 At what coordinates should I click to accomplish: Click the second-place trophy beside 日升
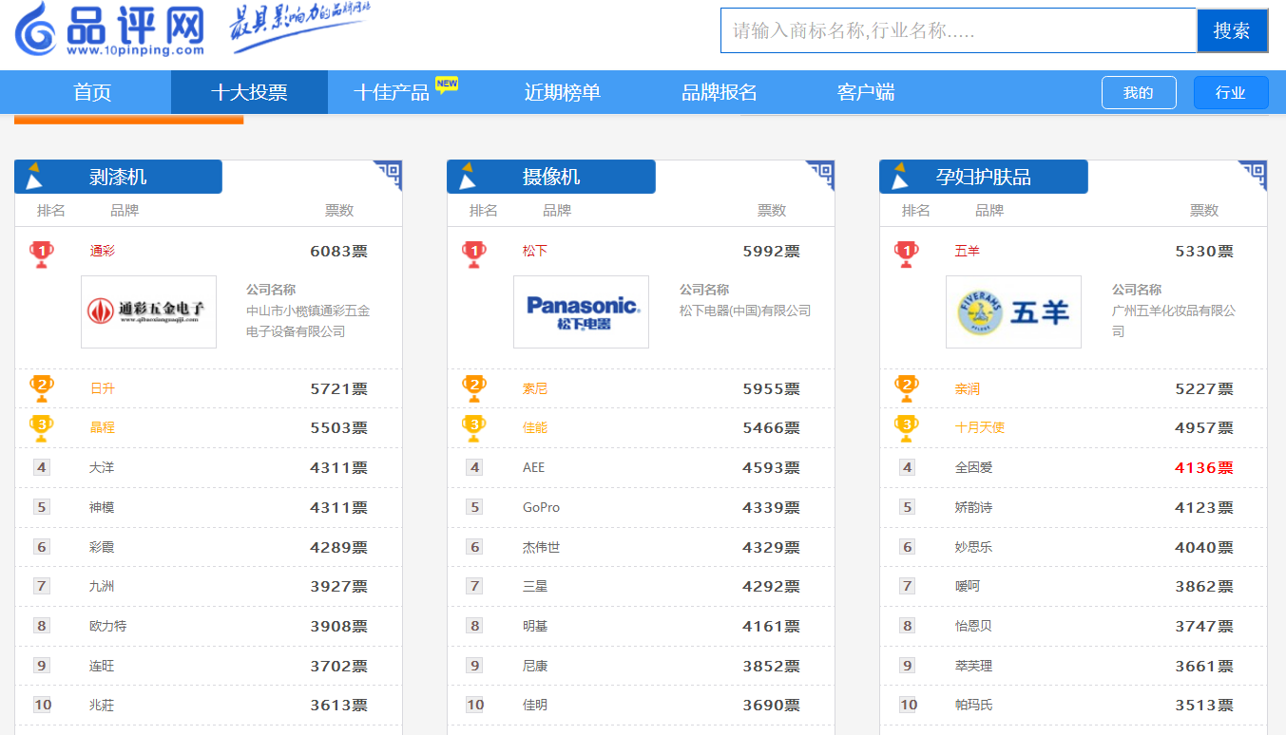[42, 388]
